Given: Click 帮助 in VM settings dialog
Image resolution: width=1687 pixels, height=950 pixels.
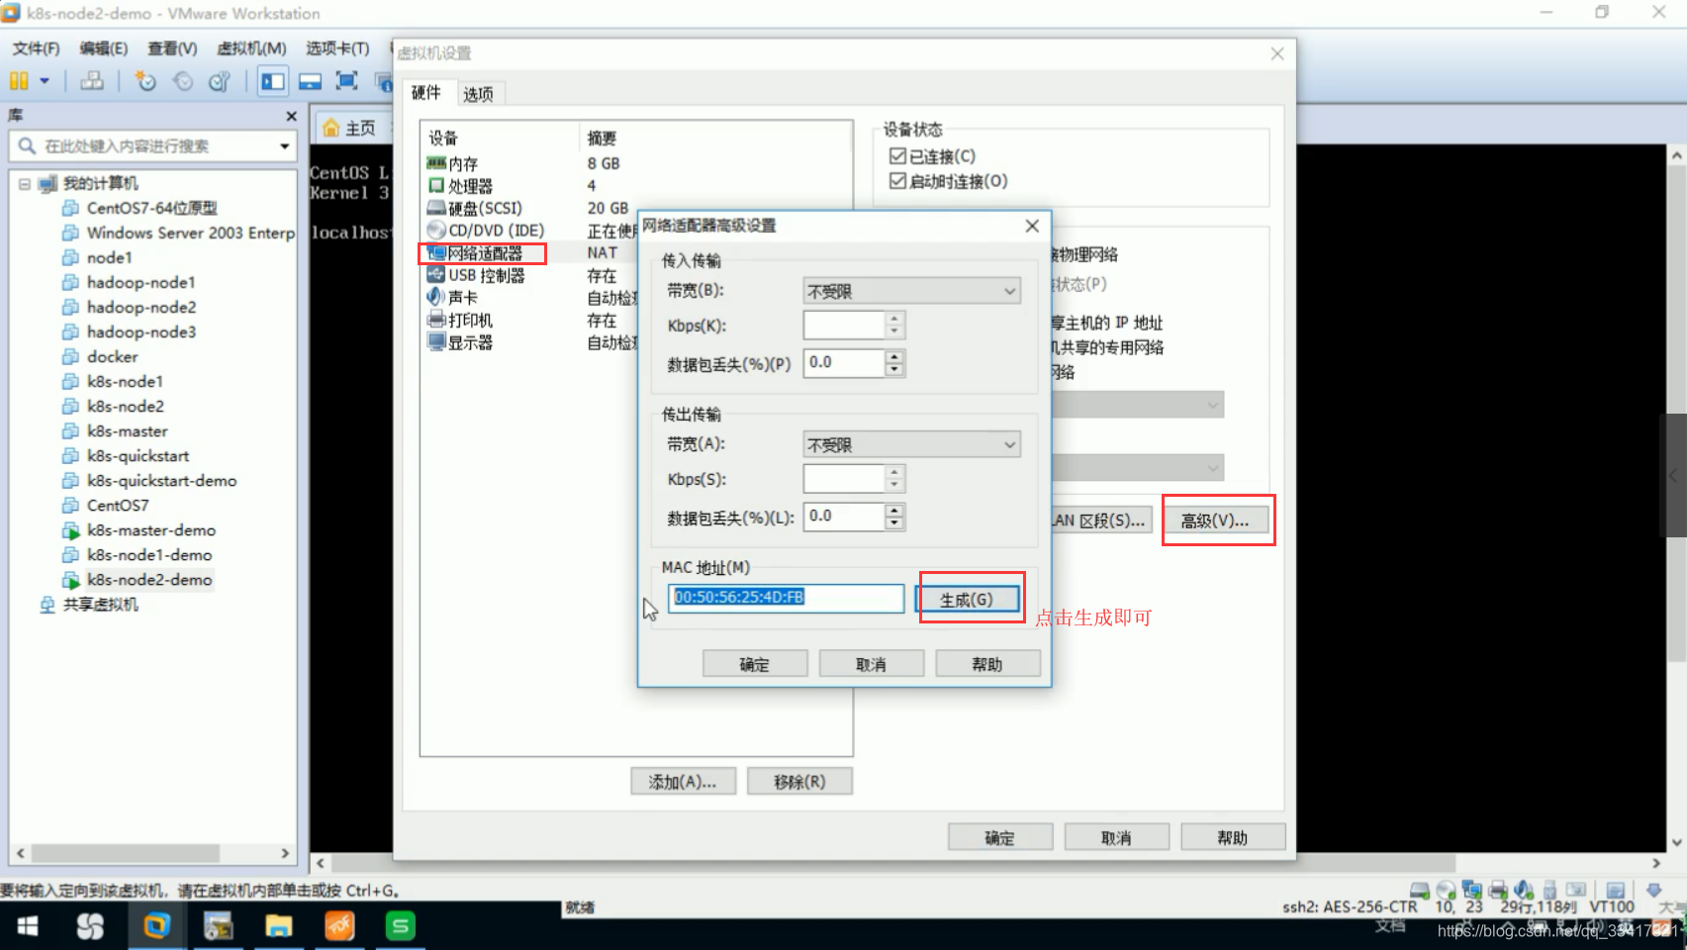Looking at the screenshot, I should 1233,837.
